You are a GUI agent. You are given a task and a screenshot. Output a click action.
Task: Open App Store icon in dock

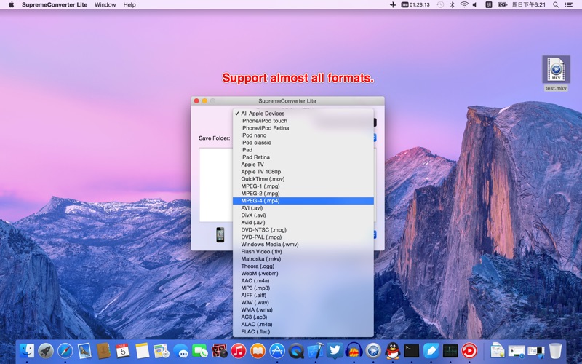coord(277,351)
